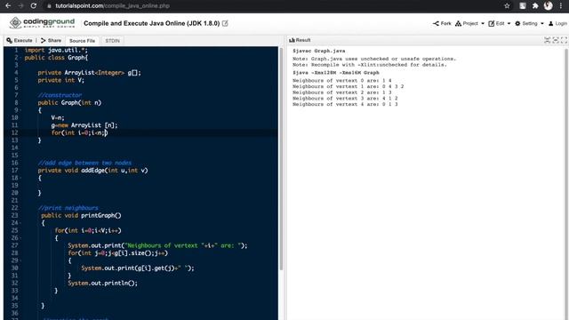Image resolution: width=569 pixels, height=320 pixels.
Task: Click the edit-title pencil icon beside JDK 1.8.0
Action: point(225,23)
